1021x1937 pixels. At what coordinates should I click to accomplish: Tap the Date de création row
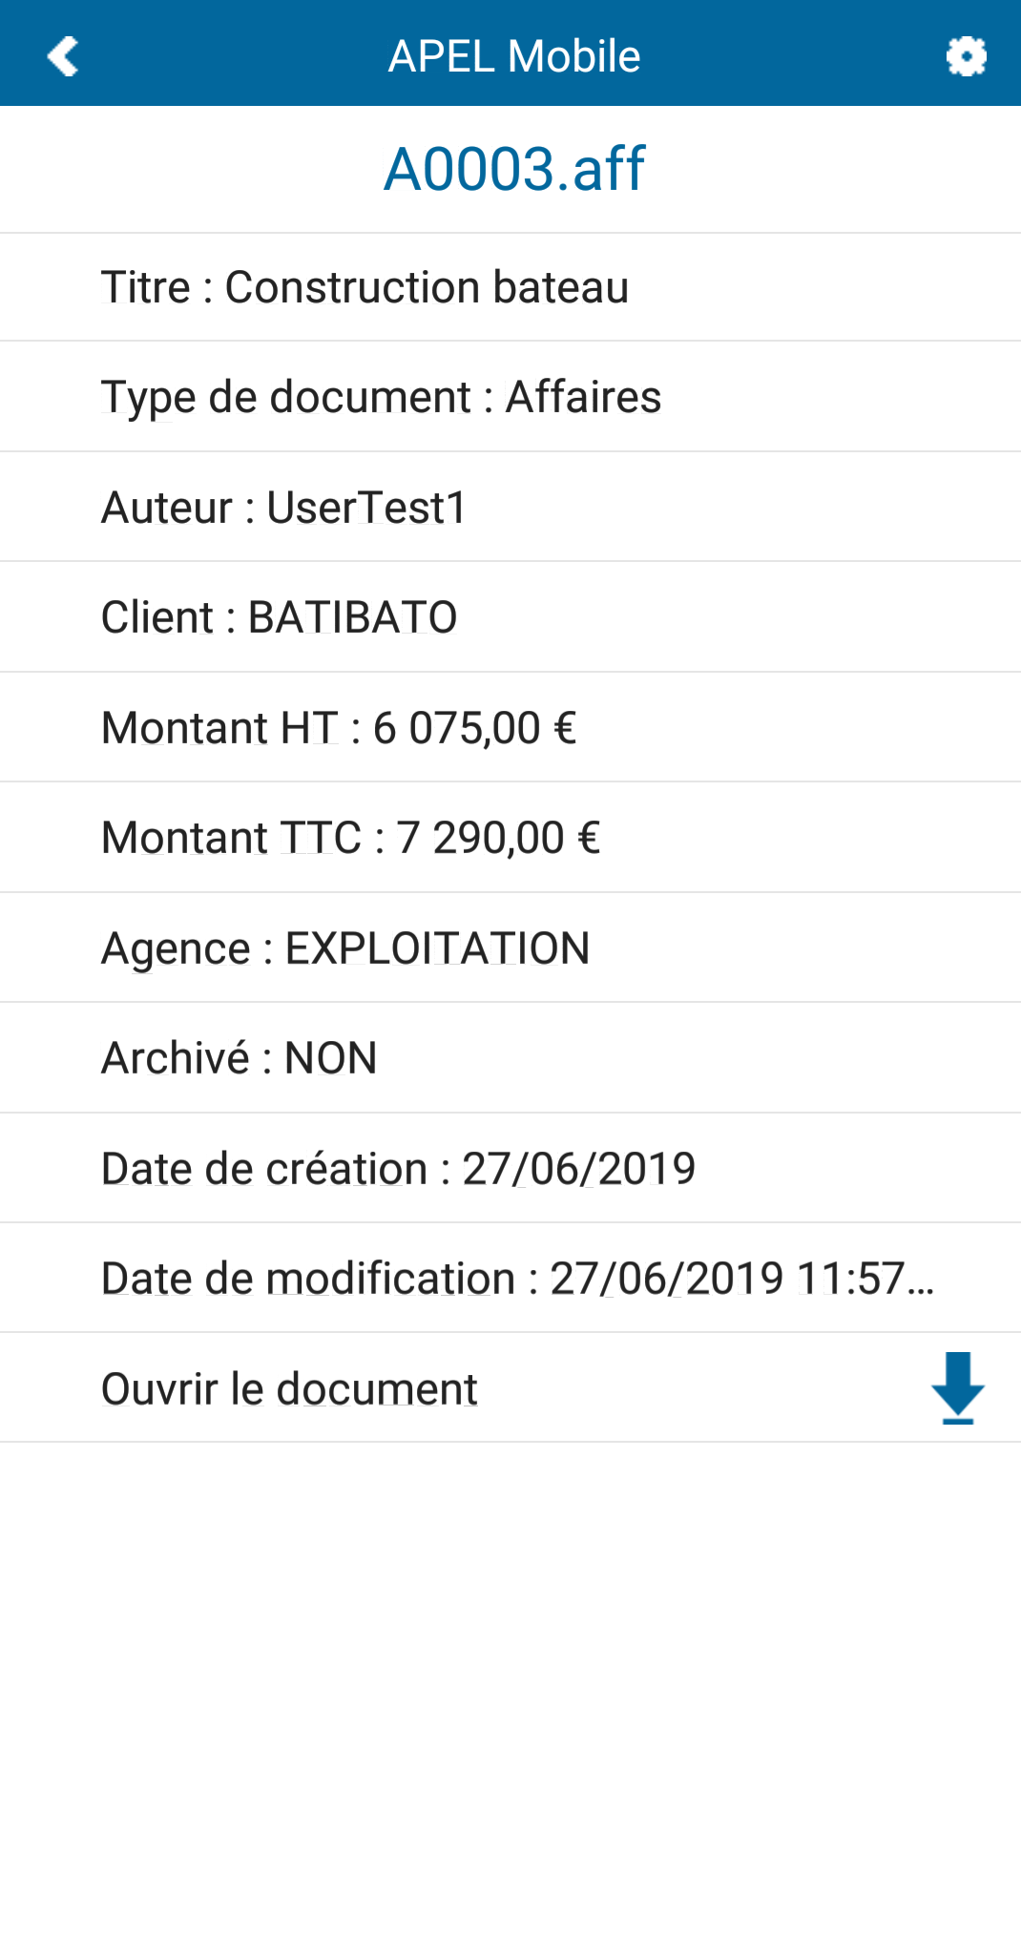(x=510, y=1168)
